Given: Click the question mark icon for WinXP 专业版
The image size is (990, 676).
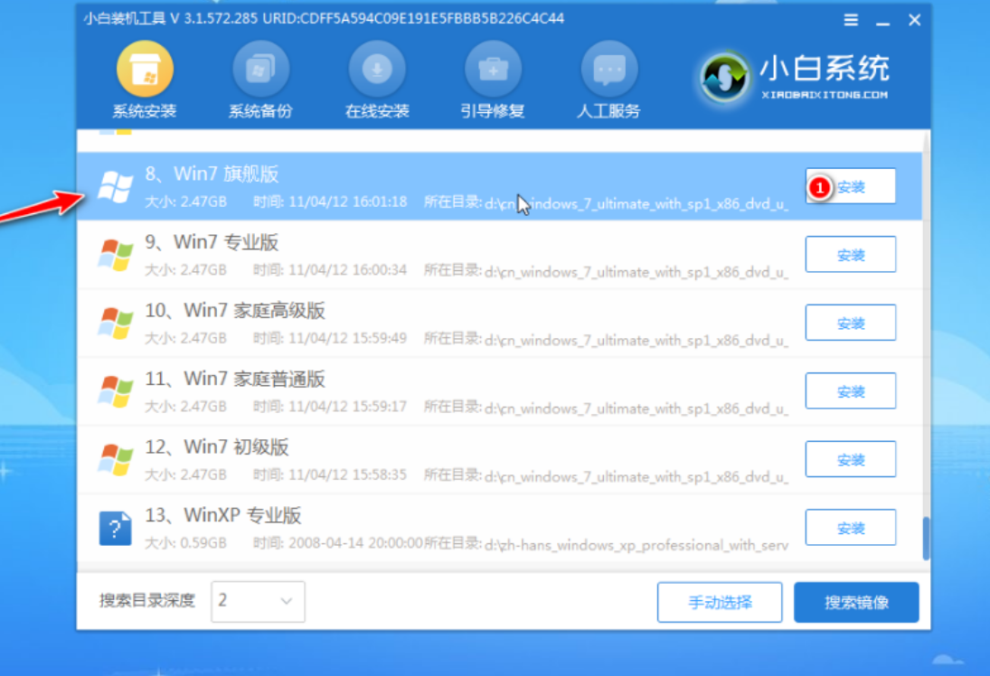Looking at the screenshot, I should click(116, 528).
